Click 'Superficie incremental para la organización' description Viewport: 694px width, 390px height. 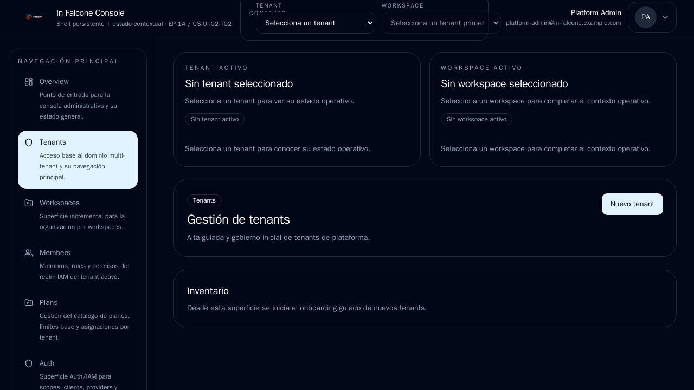click(82, 222)
